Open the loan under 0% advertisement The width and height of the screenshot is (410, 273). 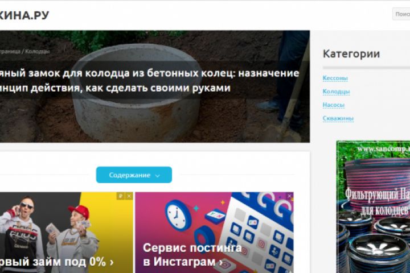67,233
